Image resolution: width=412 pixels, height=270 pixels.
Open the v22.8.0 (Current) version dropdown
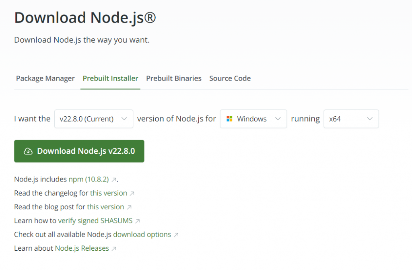click(93, 119)
